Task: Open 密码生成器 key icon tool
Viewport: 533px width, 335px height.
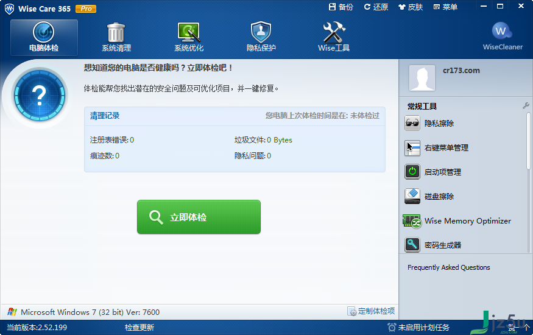Action: (x=433, y=245)
